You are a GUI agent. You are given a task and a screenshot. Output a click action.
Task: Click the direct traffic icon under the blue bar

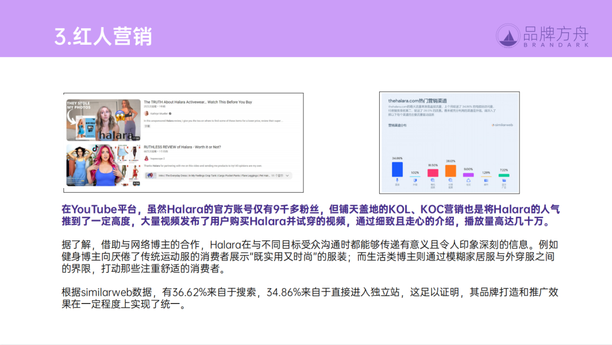pyautogui.click(x=397, y=180)
